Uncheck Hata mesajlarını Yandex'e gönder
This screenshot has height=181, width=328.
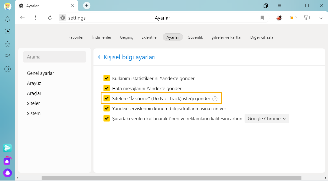tap(107, 88)
